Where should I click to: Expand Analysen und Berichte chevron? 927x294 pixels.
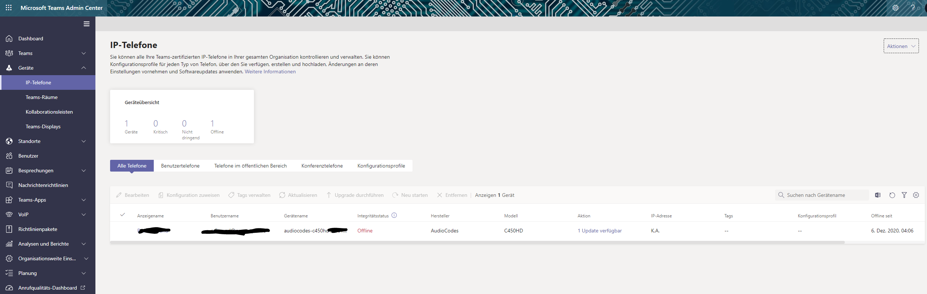tap(84, 244)
